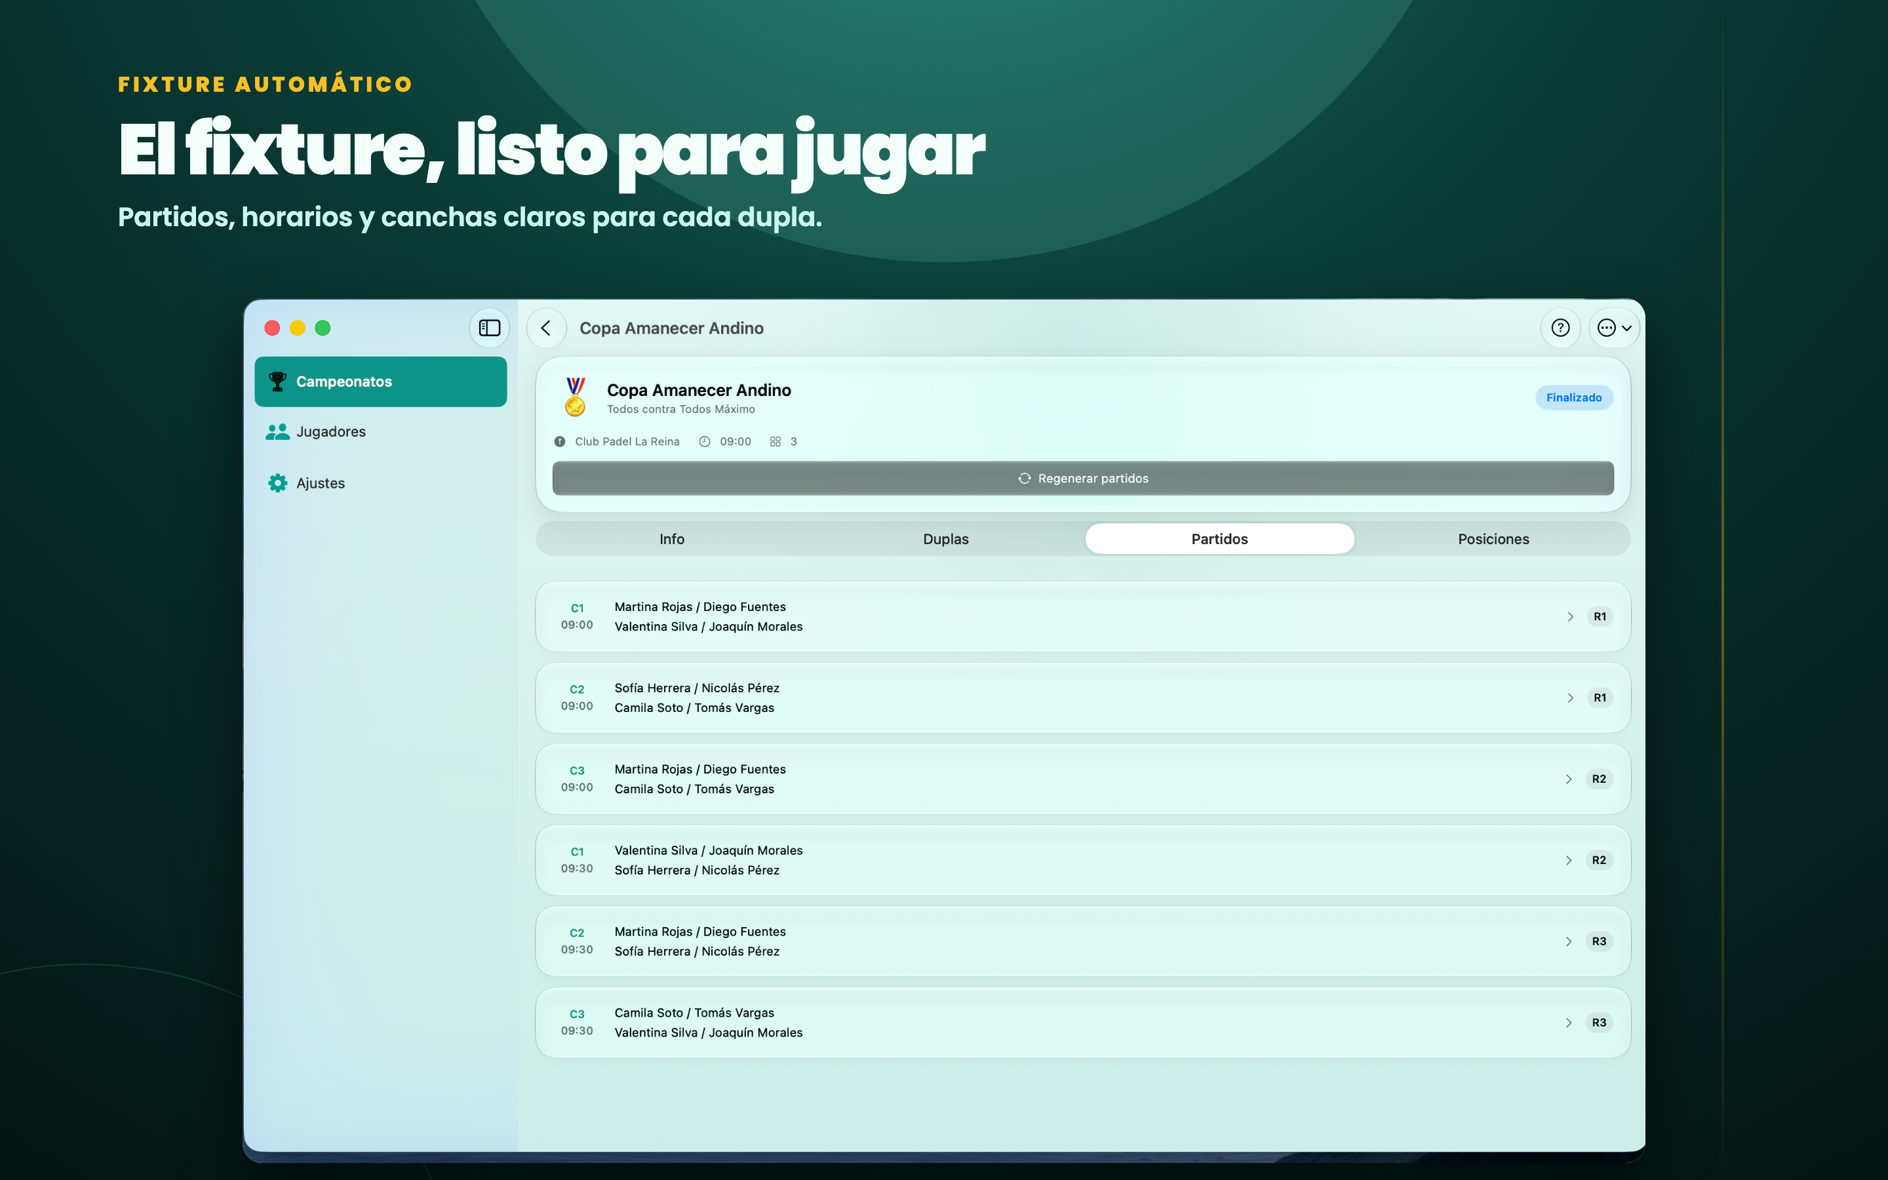Open the help question mark button
The width and height of the screenshot is (1888, 1180).
1560,328
